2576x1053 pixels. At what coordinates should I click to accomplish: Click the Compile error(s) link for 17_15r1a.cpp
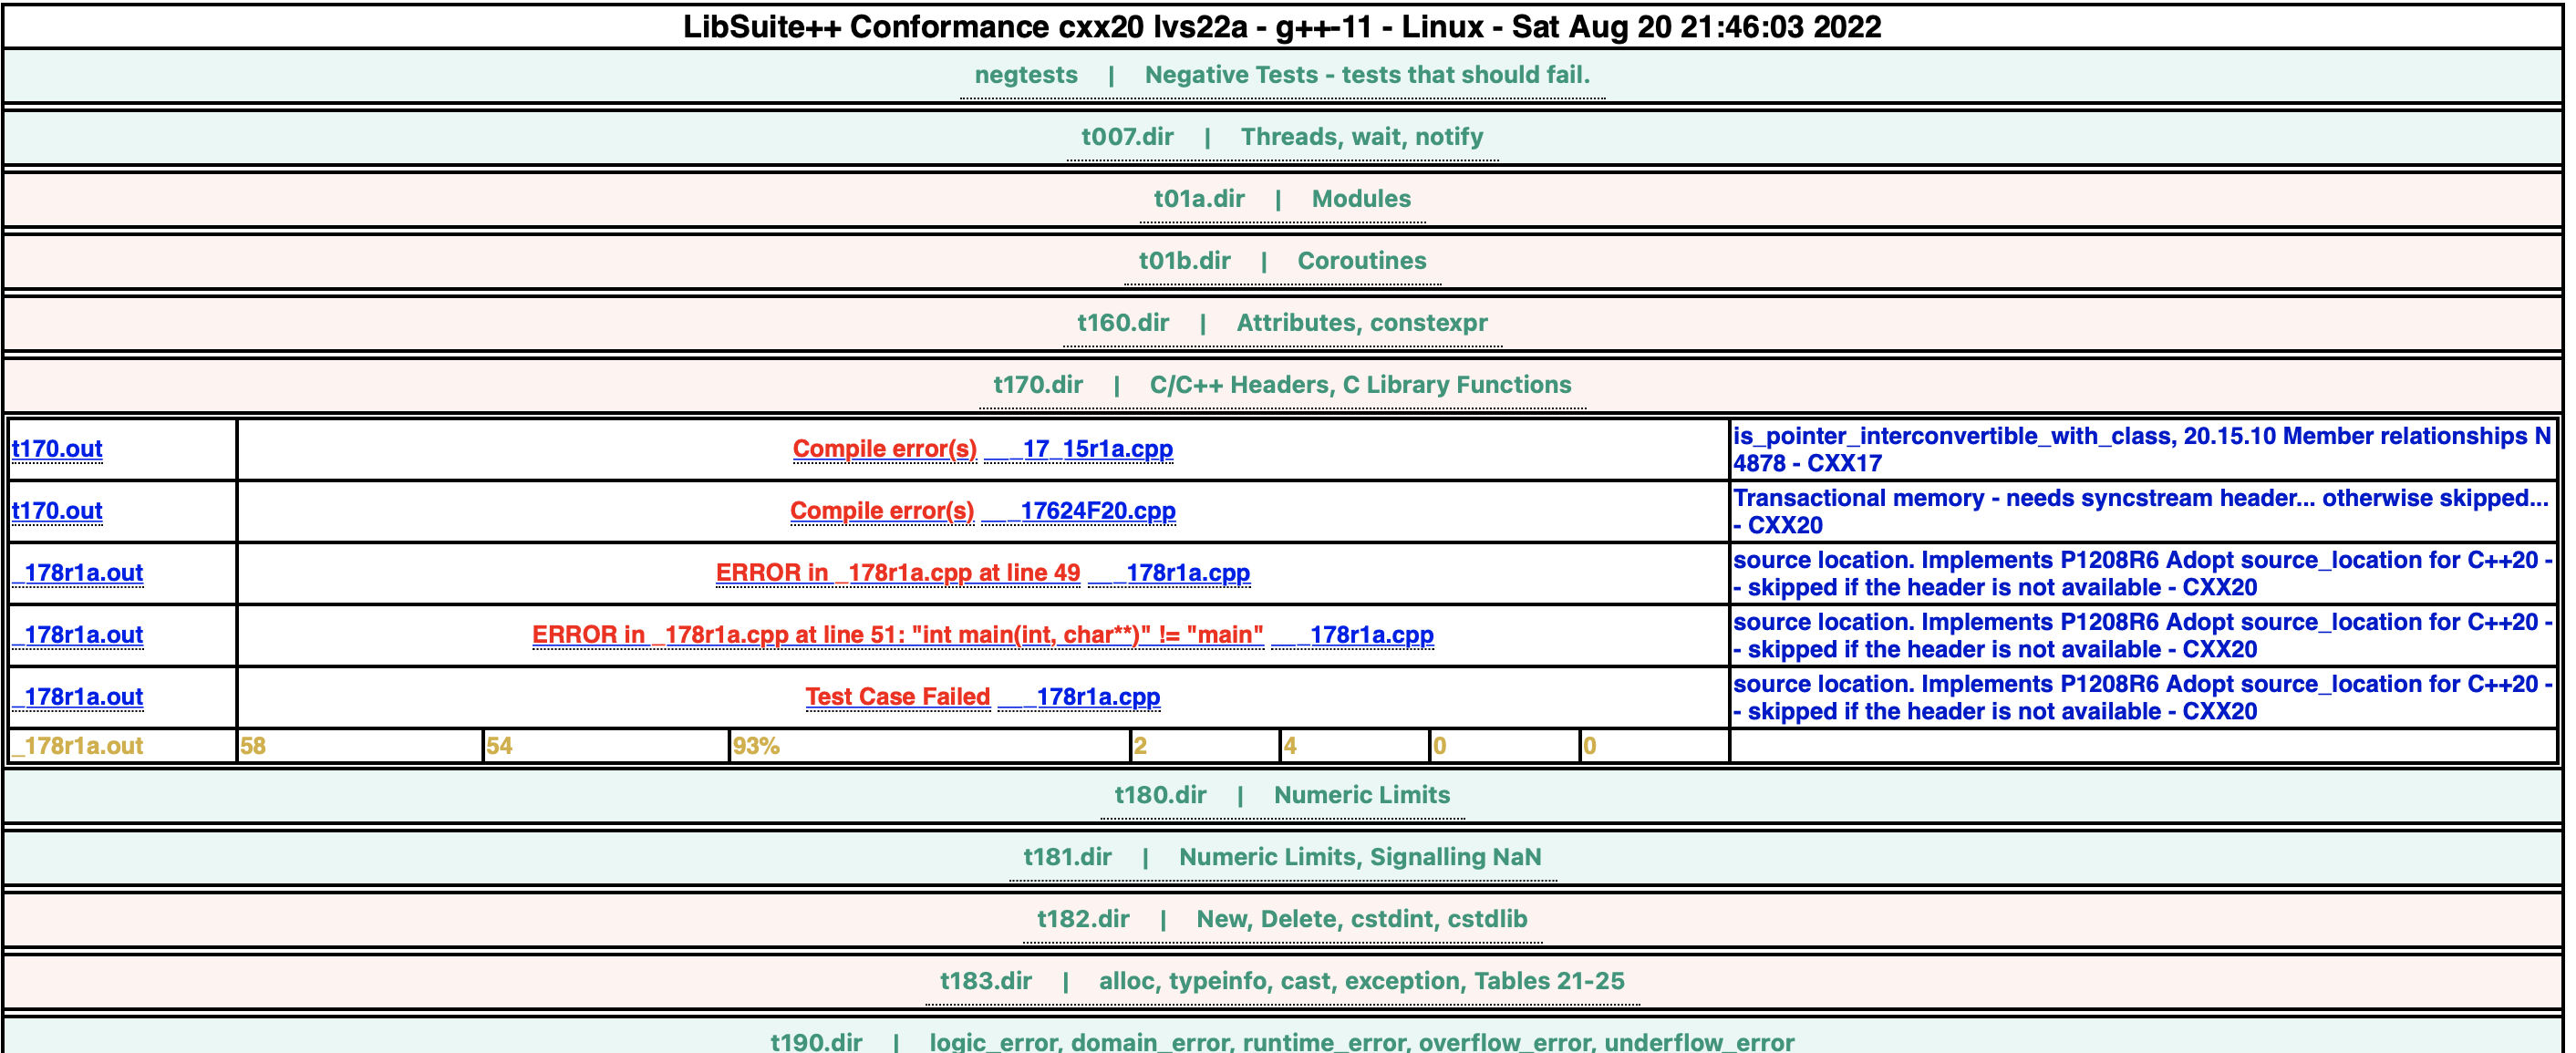[x=884, y=448]
